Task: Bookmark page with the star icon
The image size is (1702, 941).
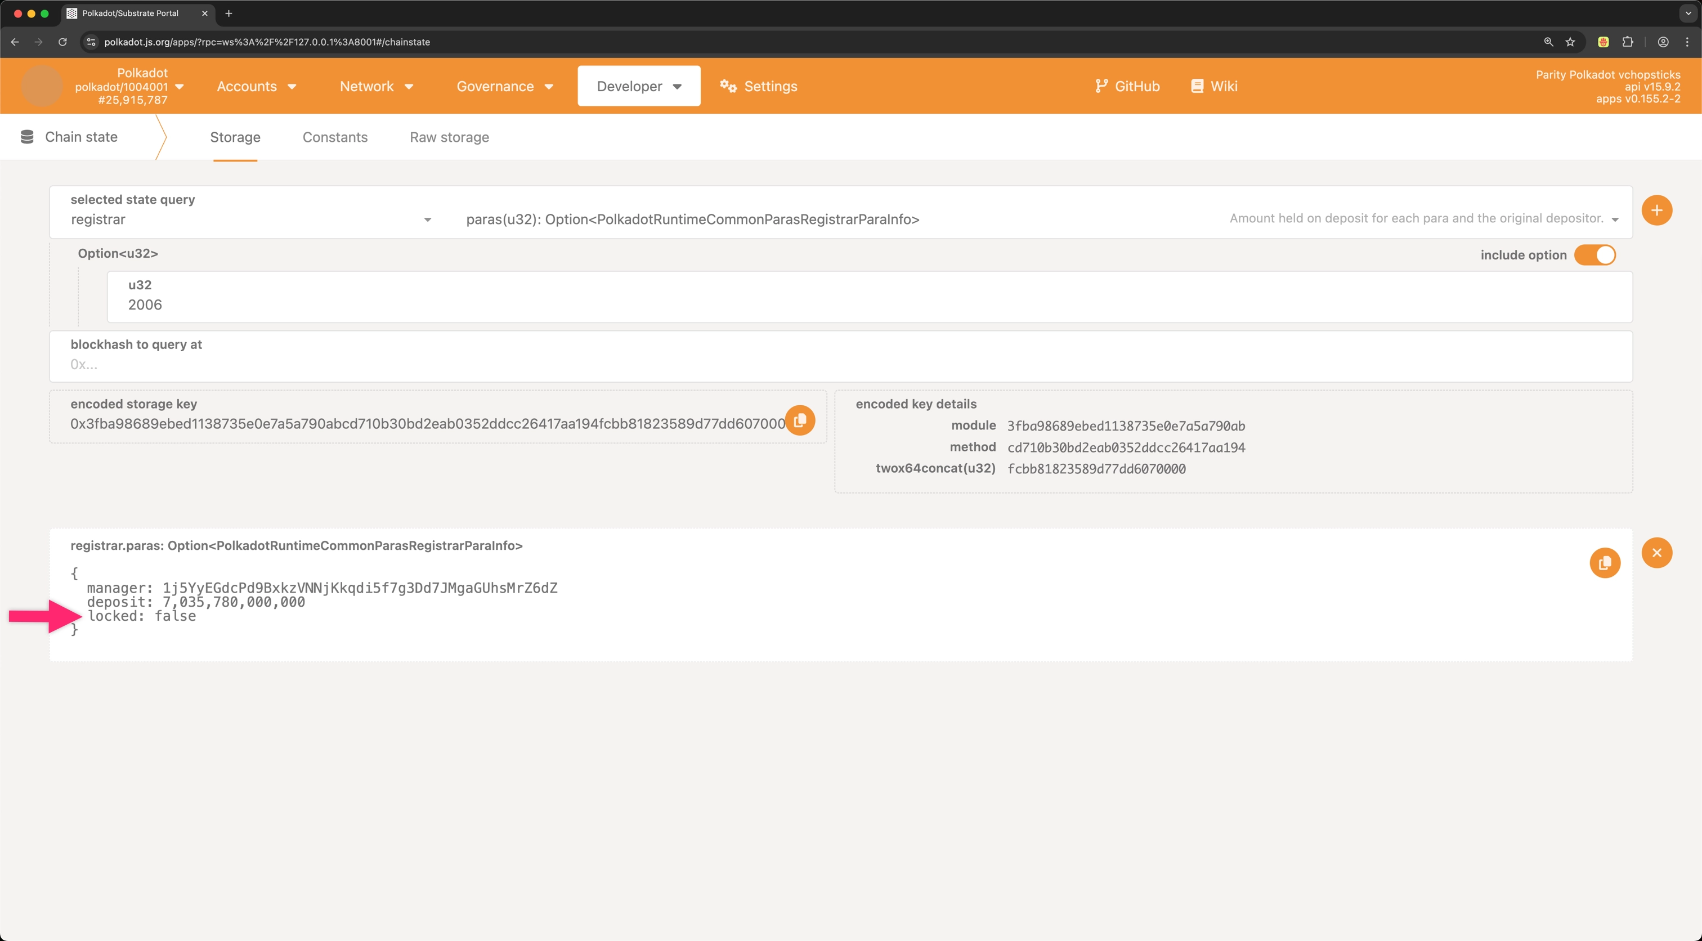Action: 1570,42
